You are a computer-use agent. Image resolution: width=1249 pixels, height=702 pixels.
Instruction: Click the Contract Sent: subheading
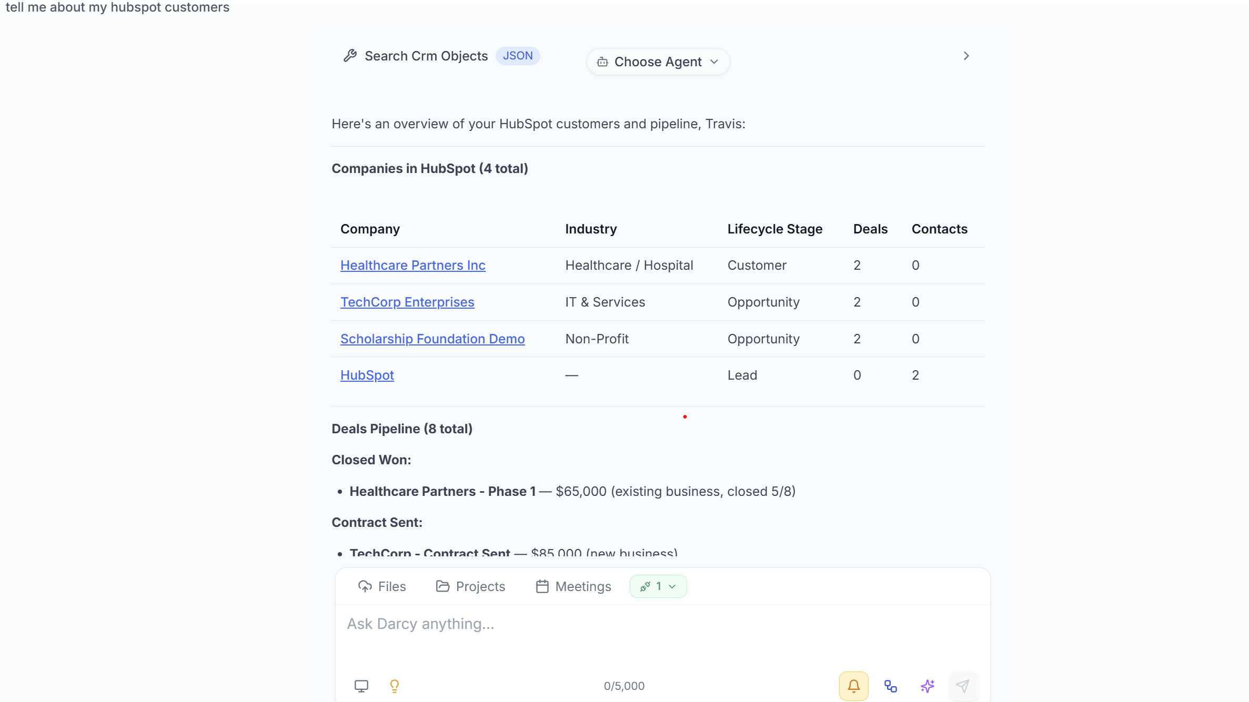tap(377, 522)
